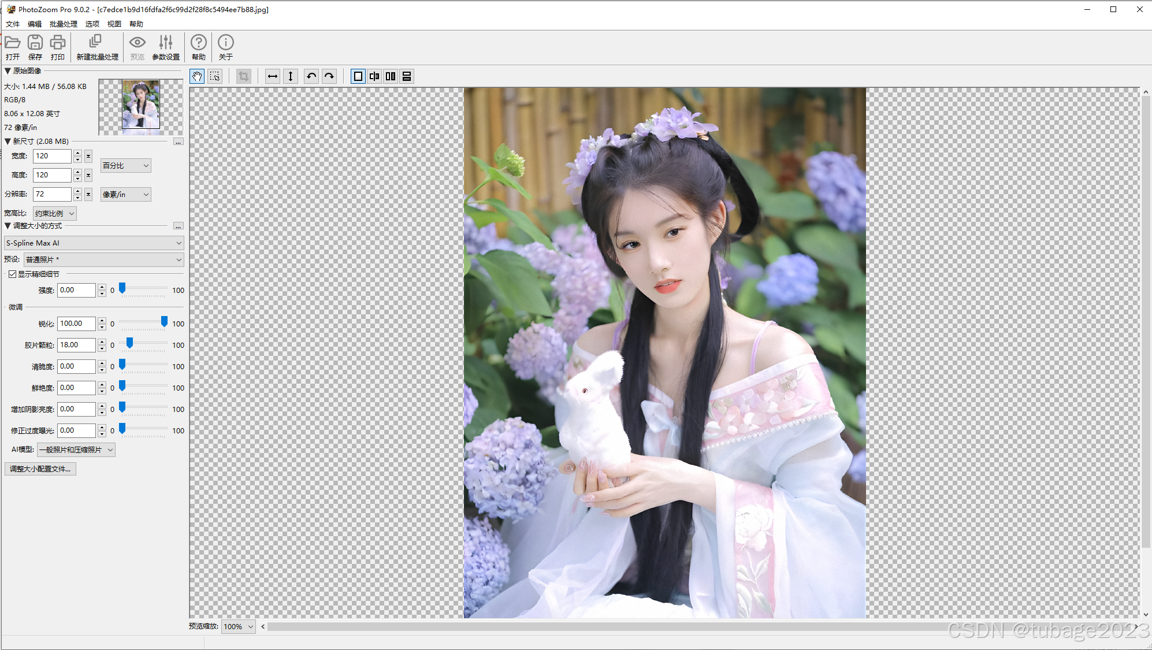Select the hand pan tool

[x=197, y=76]
